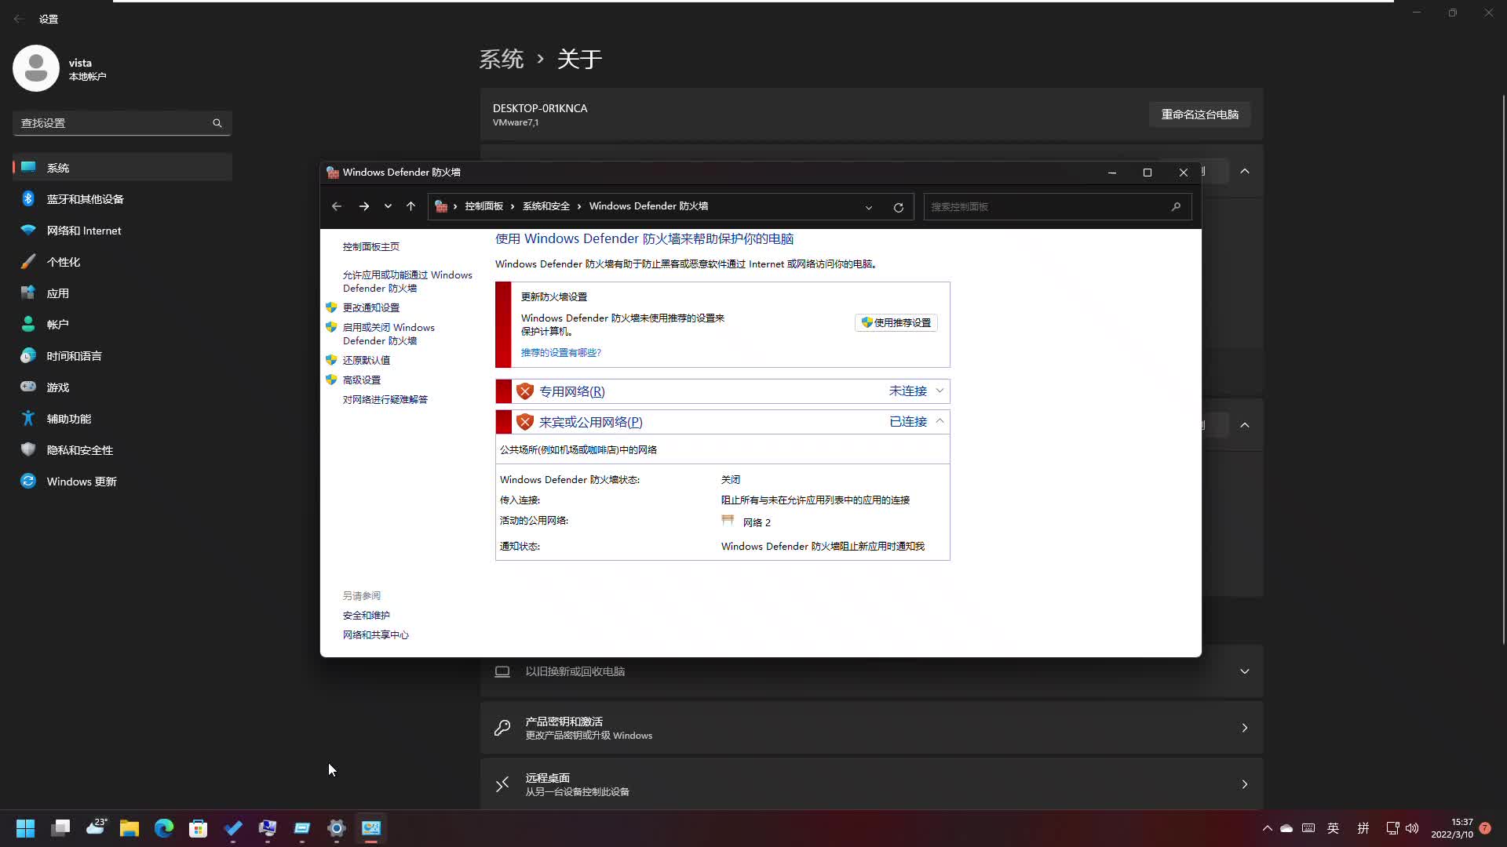This screenshot has width=1507, height=847.
Task: Click the search magnifier in Control Panel
Action: tap(1176, 207)
